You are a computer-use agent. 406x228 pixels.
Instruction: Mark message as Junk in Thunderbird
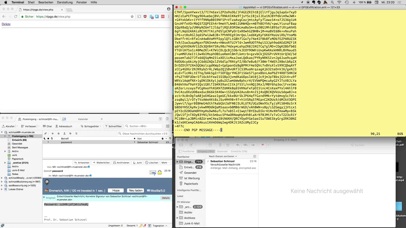click(137, 162)
